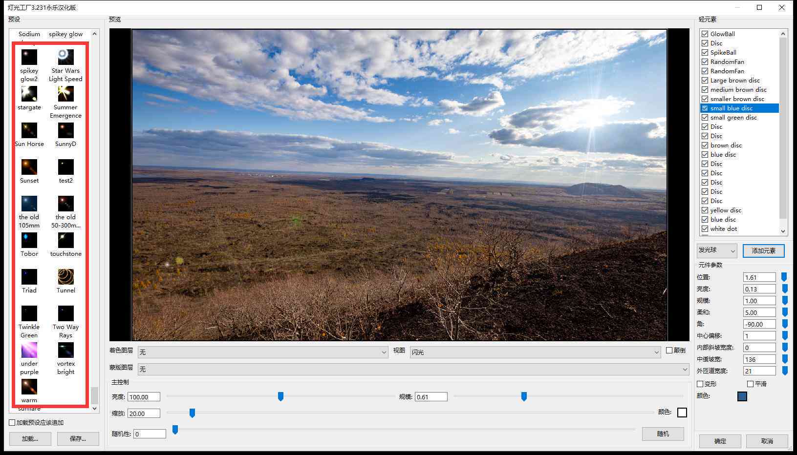Open the 视图 闪光 dropdown

pyautogui.click(x=535, y=352)
